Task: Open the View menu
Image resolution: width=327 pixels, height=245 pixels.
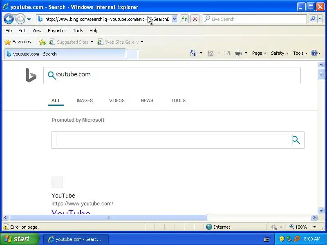Action: (37, 31)
